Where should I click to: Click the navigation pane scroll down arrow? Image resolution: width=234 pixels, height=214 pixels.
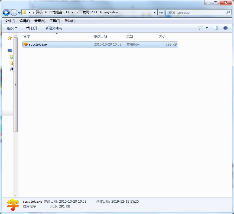tap(16, 195)
